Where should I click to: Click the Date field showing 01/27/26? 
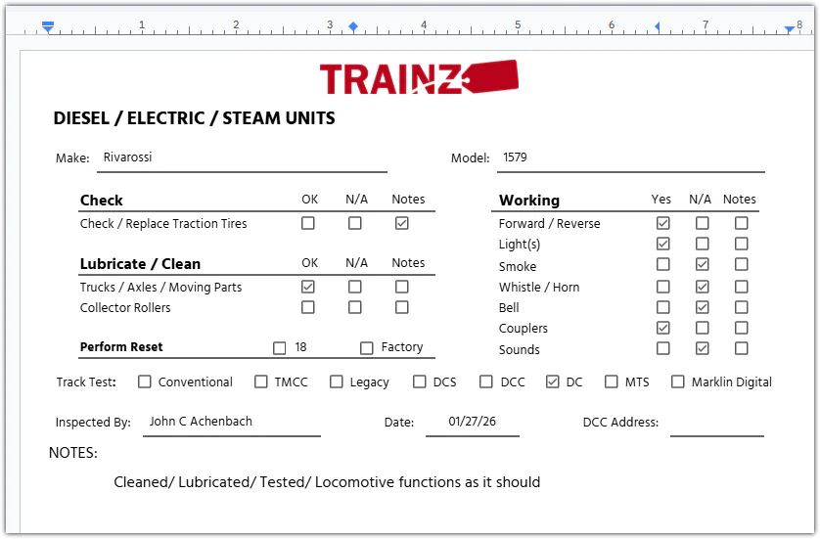point(472,422)
